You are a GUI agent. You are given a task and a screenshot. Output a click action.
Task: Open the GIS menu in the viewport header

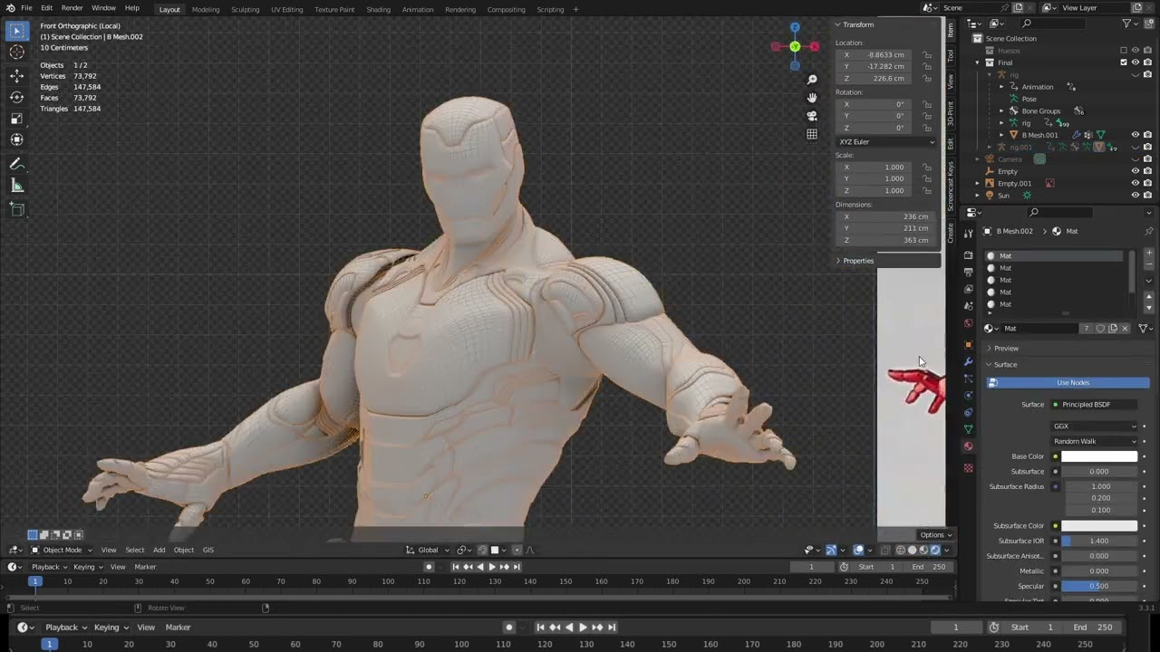coord(208,550)
